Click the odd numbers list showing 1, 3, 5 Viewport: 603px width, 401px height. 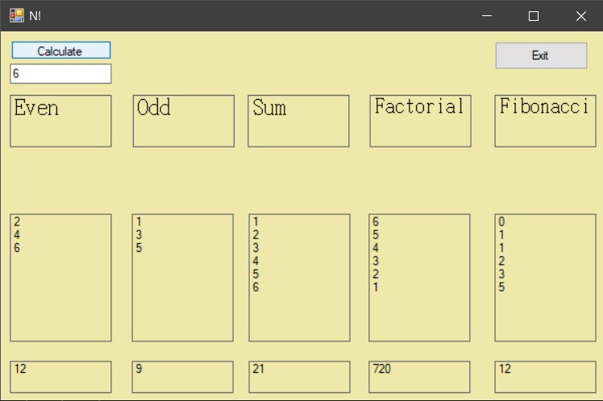[183, 278]
